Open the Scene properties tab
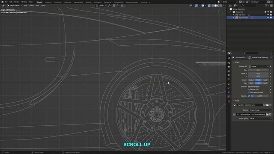 [229, 75]
